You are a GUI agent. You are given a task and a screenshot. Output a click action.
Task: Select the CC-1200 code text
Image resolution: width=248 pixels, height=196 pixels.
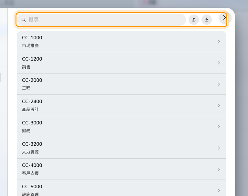32,59
